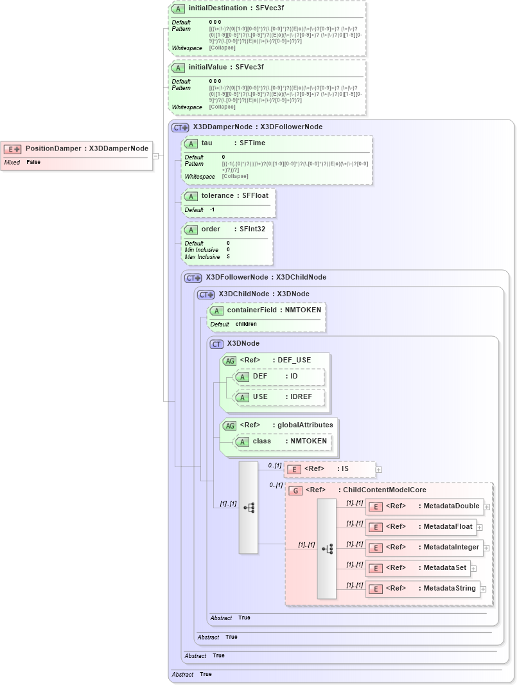Image resolution: width=517 pixels, height=685 pixels.
Task: Select the ChildContentModelCore label
Action: tap(366, 490)
